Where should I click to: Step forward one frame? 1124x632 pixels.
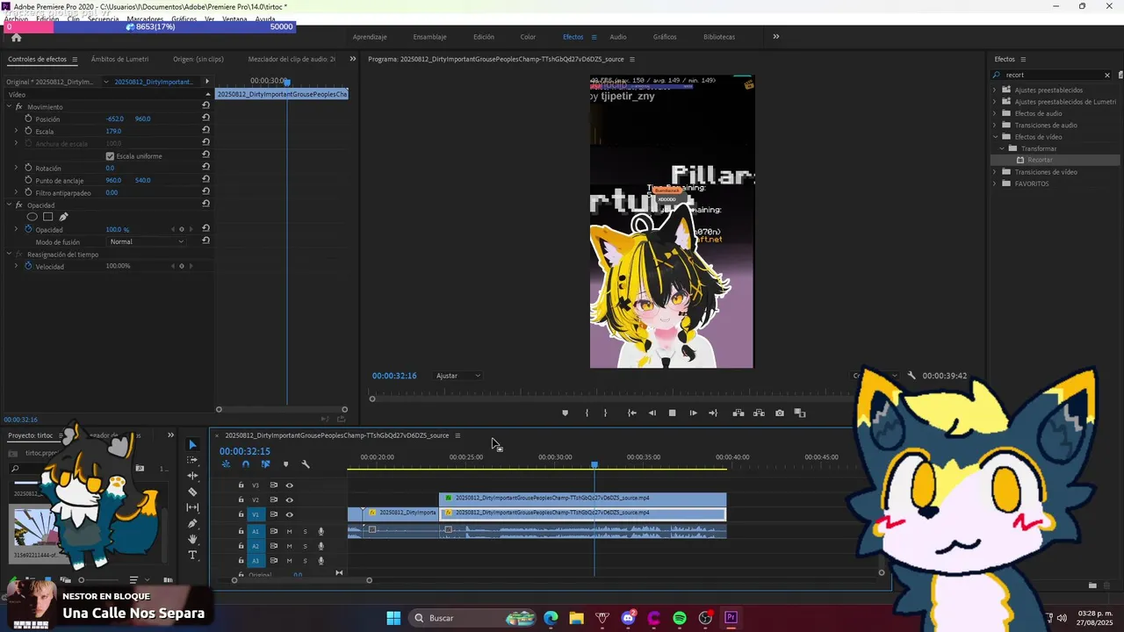(693, 413)
